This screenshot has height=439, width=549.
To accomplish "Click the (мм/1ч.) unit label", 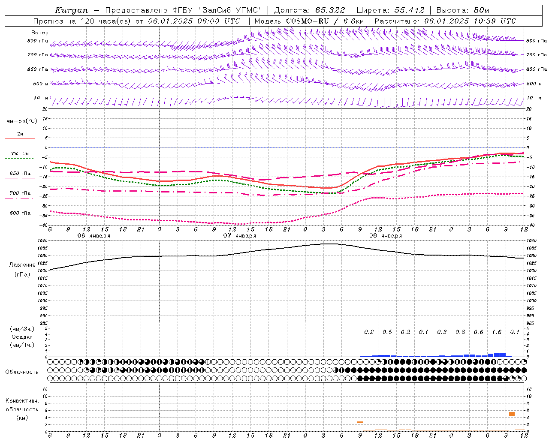I will tap(22, 345).
